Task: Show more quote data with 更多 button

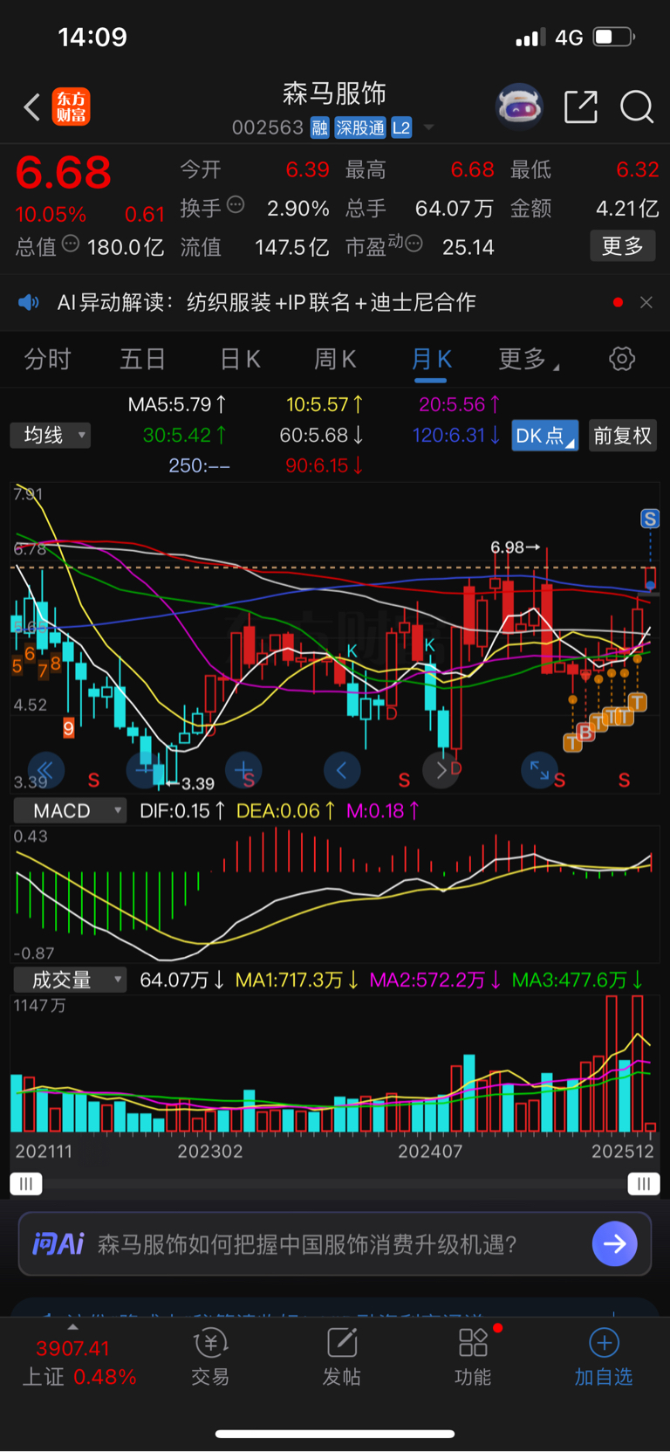Action: pyautogui.click(x=623, y=246)
